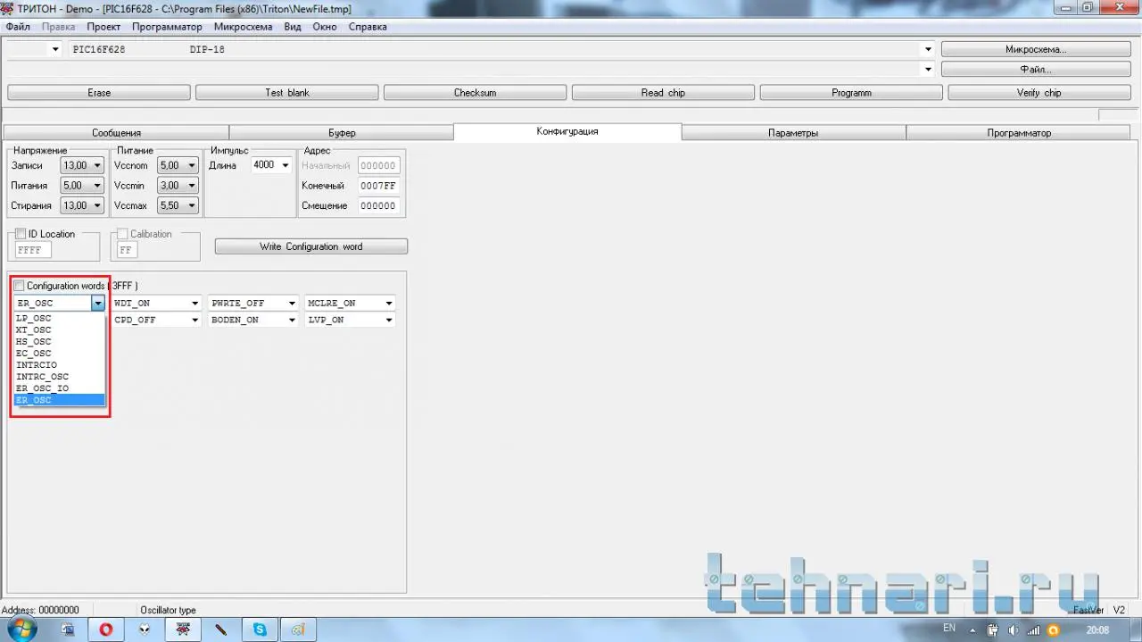Click the EN language indicator
Viewport: 1142px width, 642px height.
949,629
